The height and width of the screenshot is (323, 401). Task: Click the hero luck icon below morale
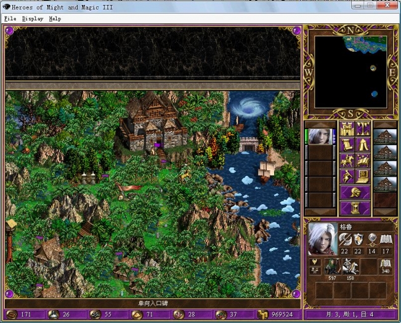tap(315, 271)
